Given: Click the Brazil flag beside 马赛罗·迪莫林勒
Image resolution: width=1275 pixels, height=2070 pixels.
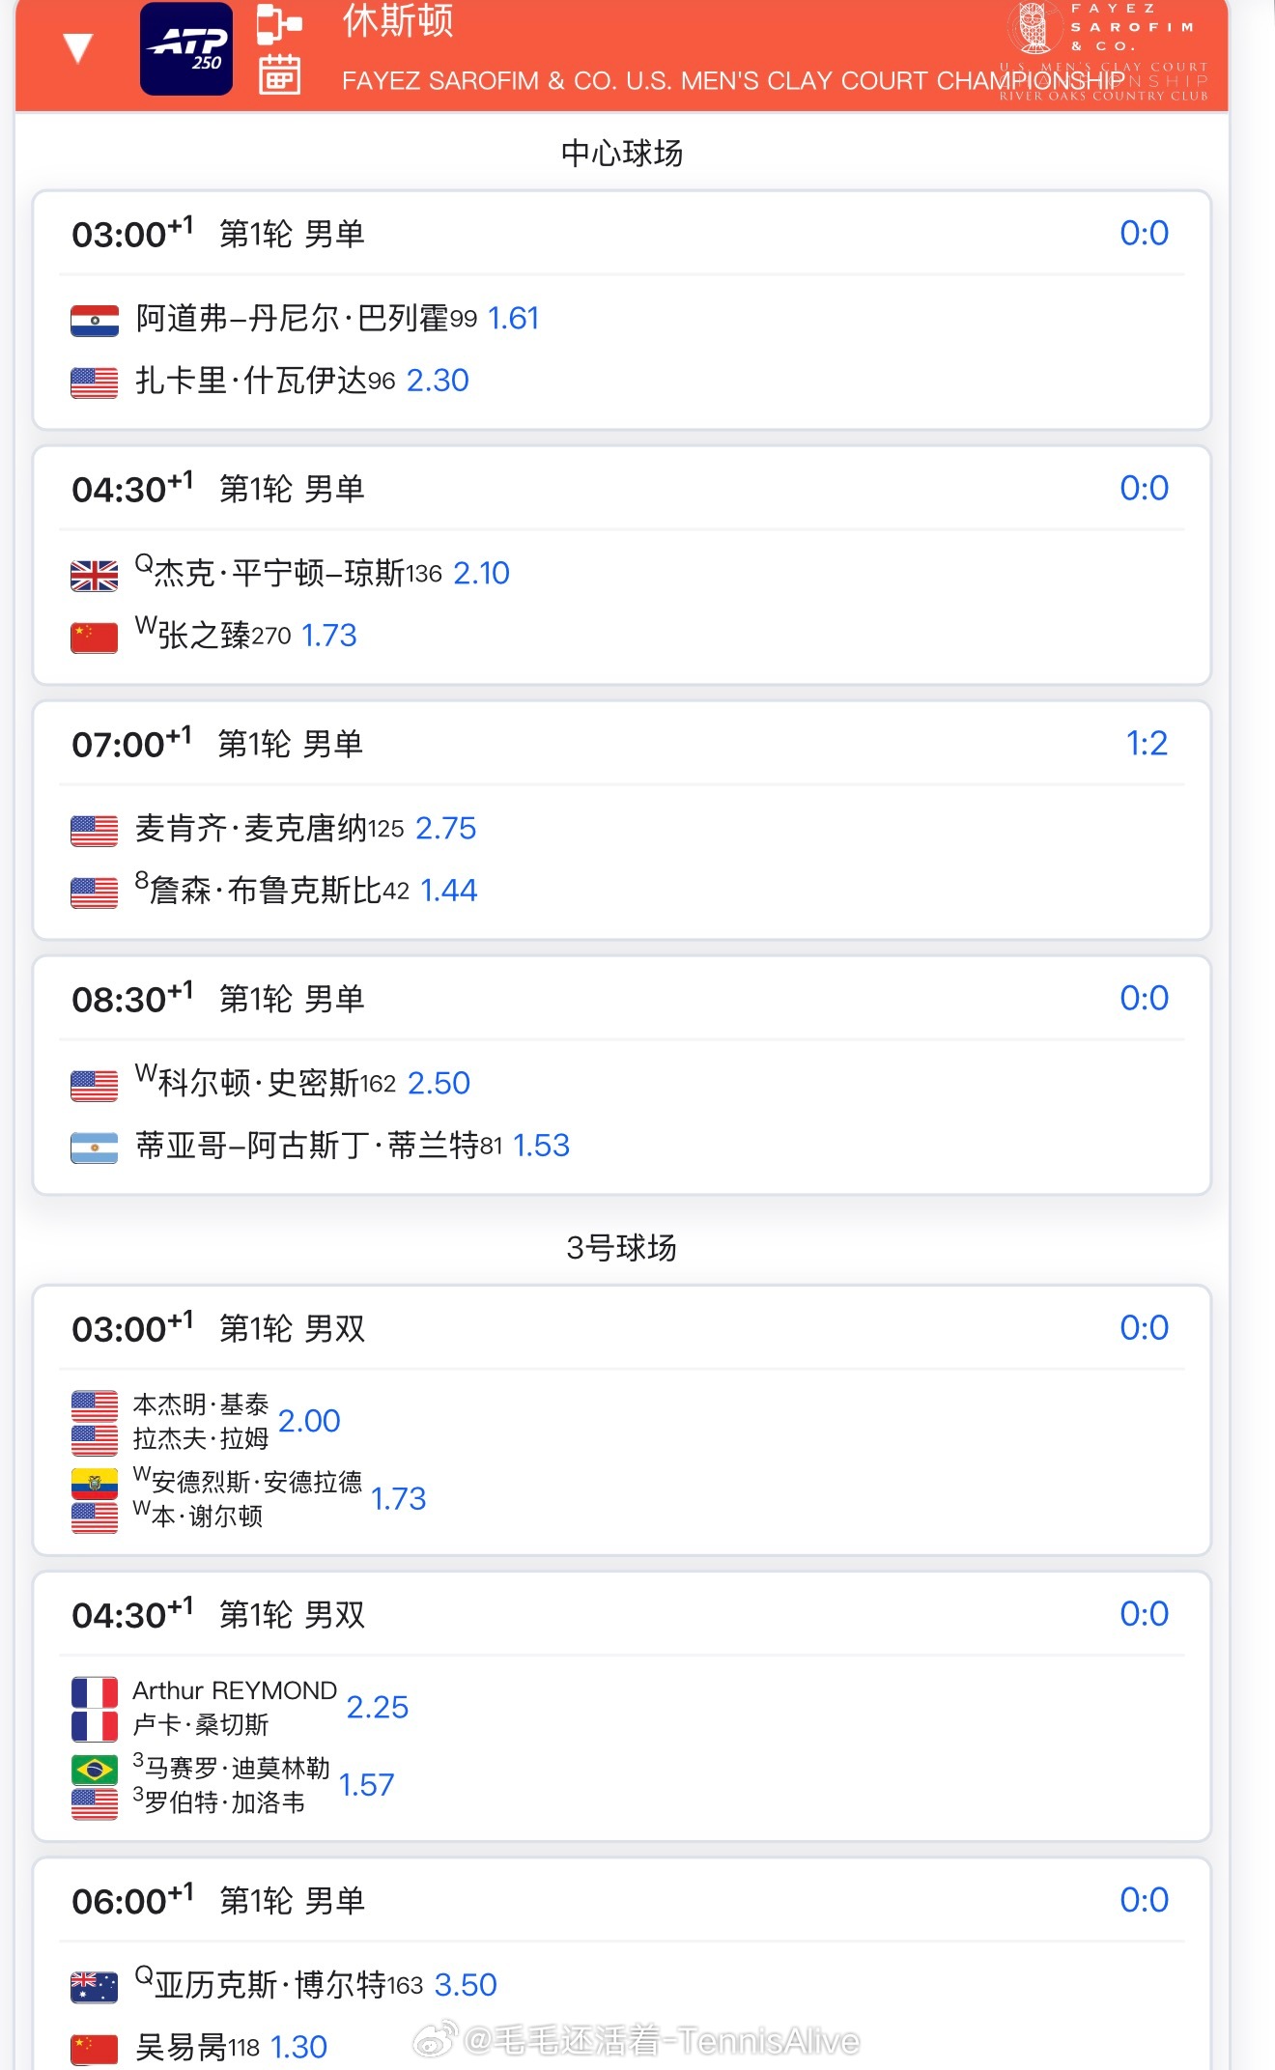Looking at the screenshot, I should pyautogui.click(x=95, y=1770).
